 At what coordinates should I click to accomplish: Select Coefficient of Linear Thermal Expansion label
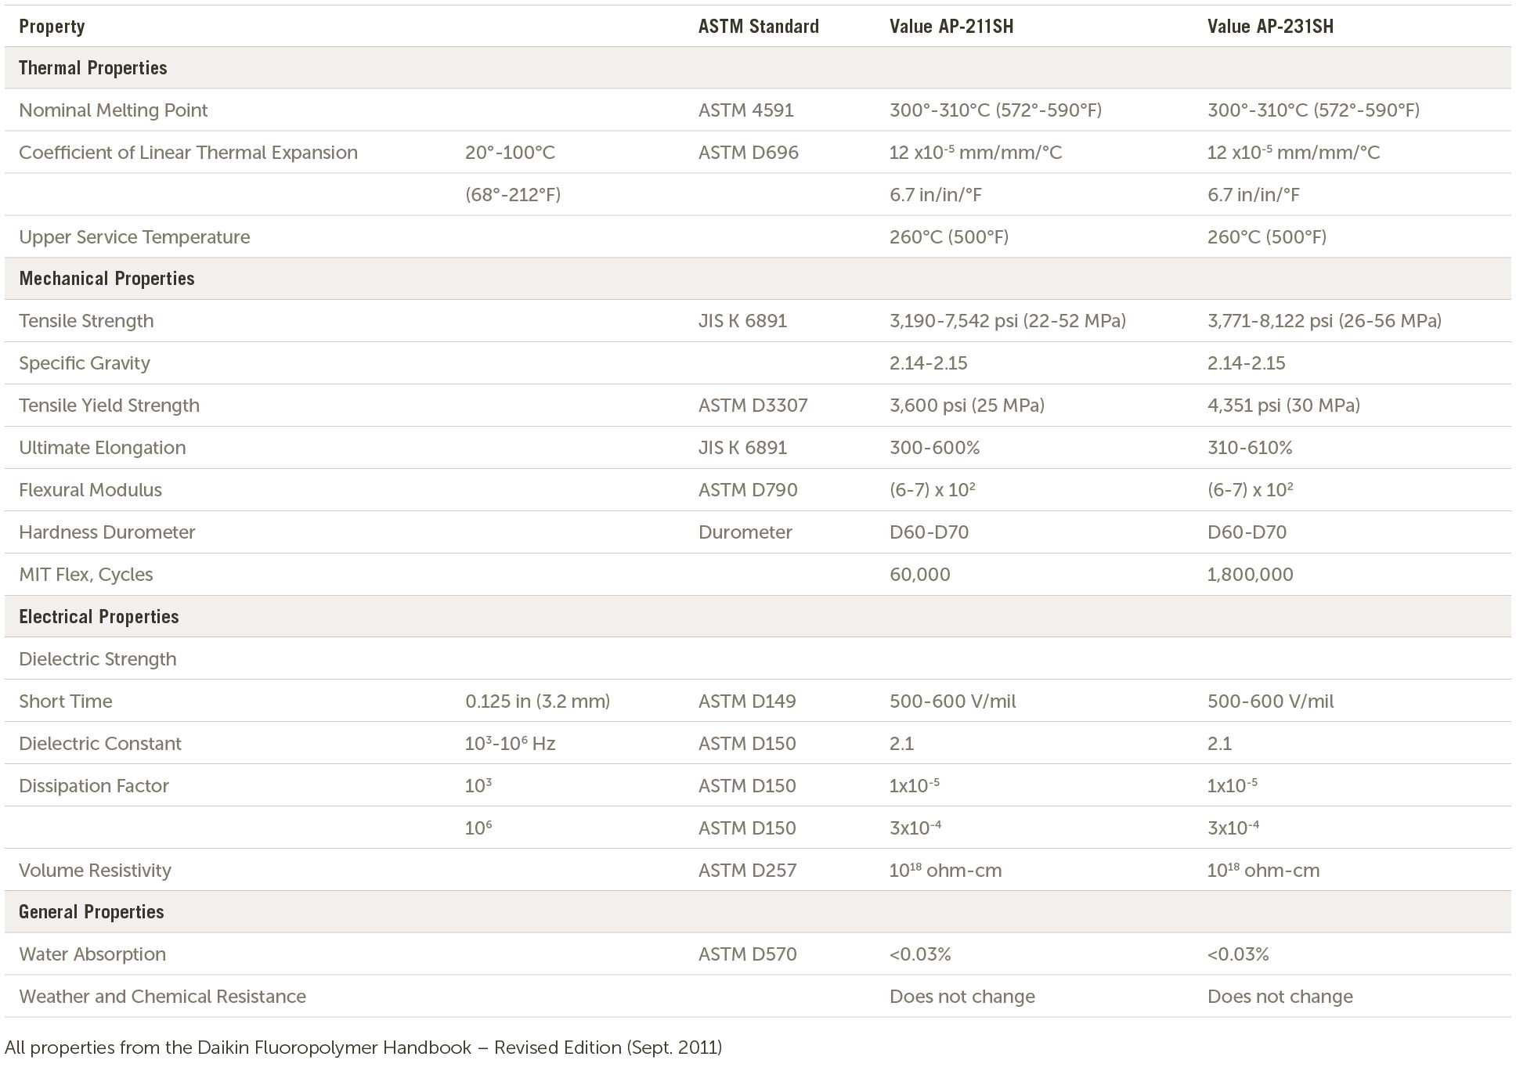click(x=188, y=153)
